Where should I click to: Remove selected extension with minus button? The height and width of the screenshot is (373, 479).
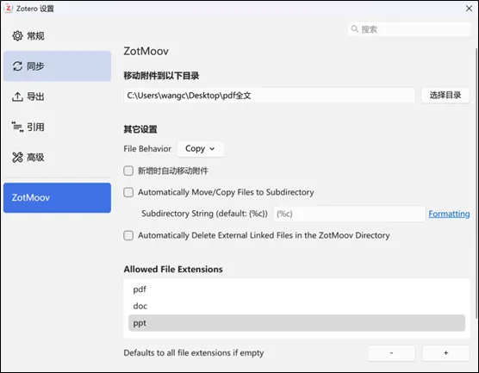(391, 353)
